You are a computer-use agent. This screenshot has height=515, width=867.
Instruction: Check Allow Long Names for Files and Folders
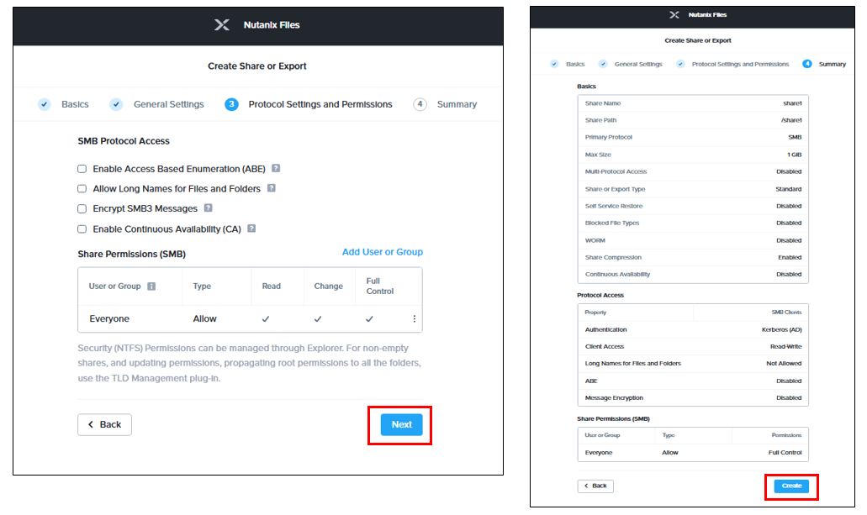[x=82, y=188]
